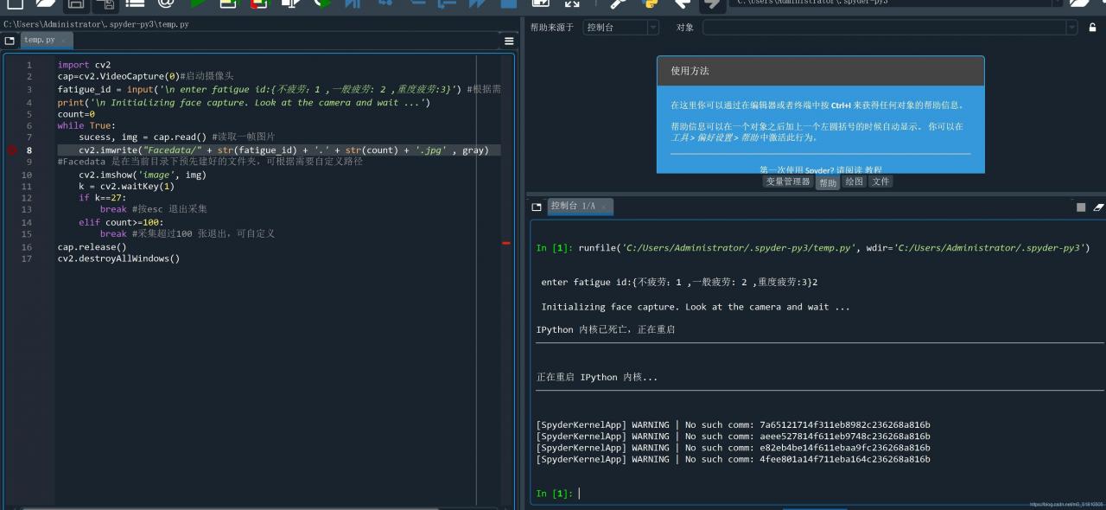The image size is (1106, 510).
Task: Expand the working directory path dropdown
Action: click(x=1055, y=3)
